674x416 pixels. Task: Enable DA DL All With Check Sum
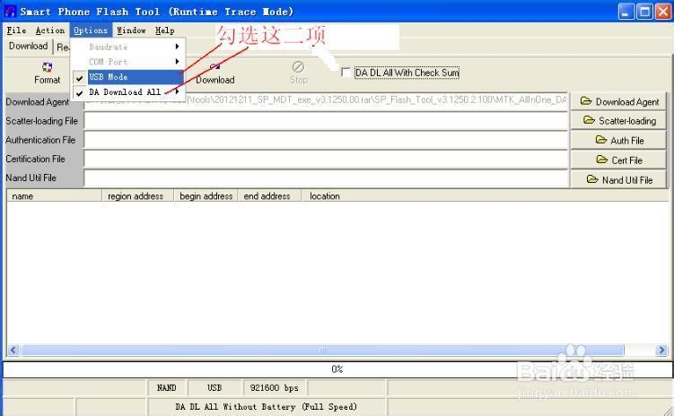[346, 72]
